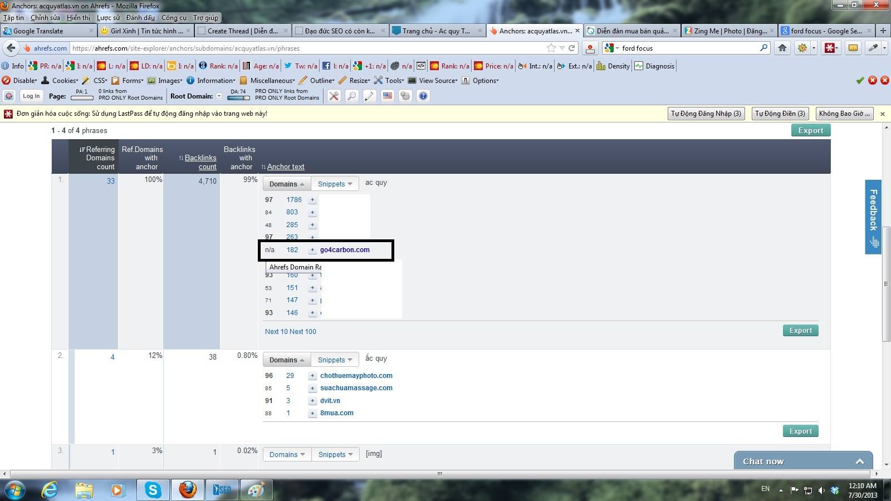
Task: Open the Đánh dấu bookmarks menu
Action: (x=140, y=18)
